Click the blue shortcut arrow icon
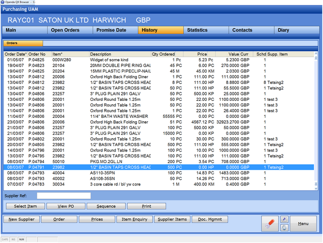Screen dimensions: 323x243 pyautogui.click(x=284, y=219)
